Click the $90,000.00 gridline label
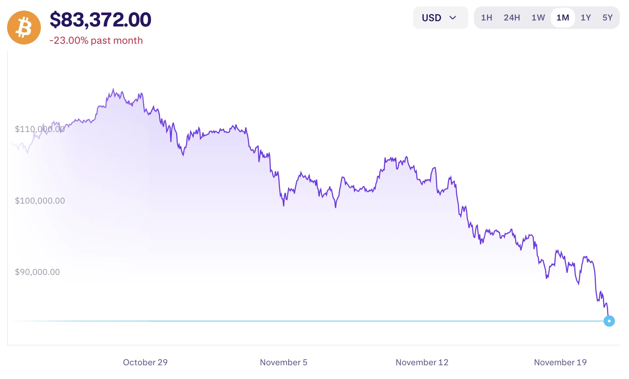The width and height of the screenshot is (629, 379). click(37, 272)
